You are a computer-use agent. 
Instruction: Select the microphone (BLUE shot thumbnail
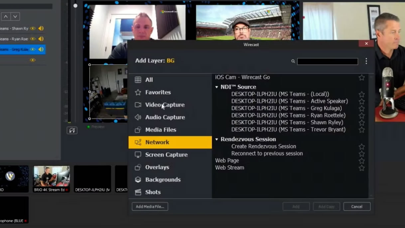[x=14, y=210]
